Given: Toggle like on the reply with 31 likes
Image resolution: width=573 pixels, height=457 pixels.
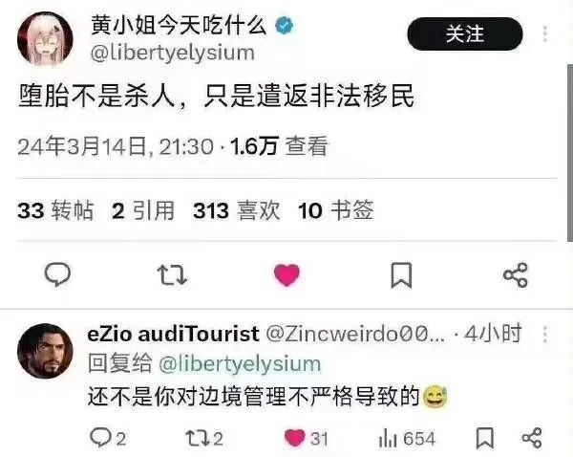Looking at the screenshot, I should (306, 438).
